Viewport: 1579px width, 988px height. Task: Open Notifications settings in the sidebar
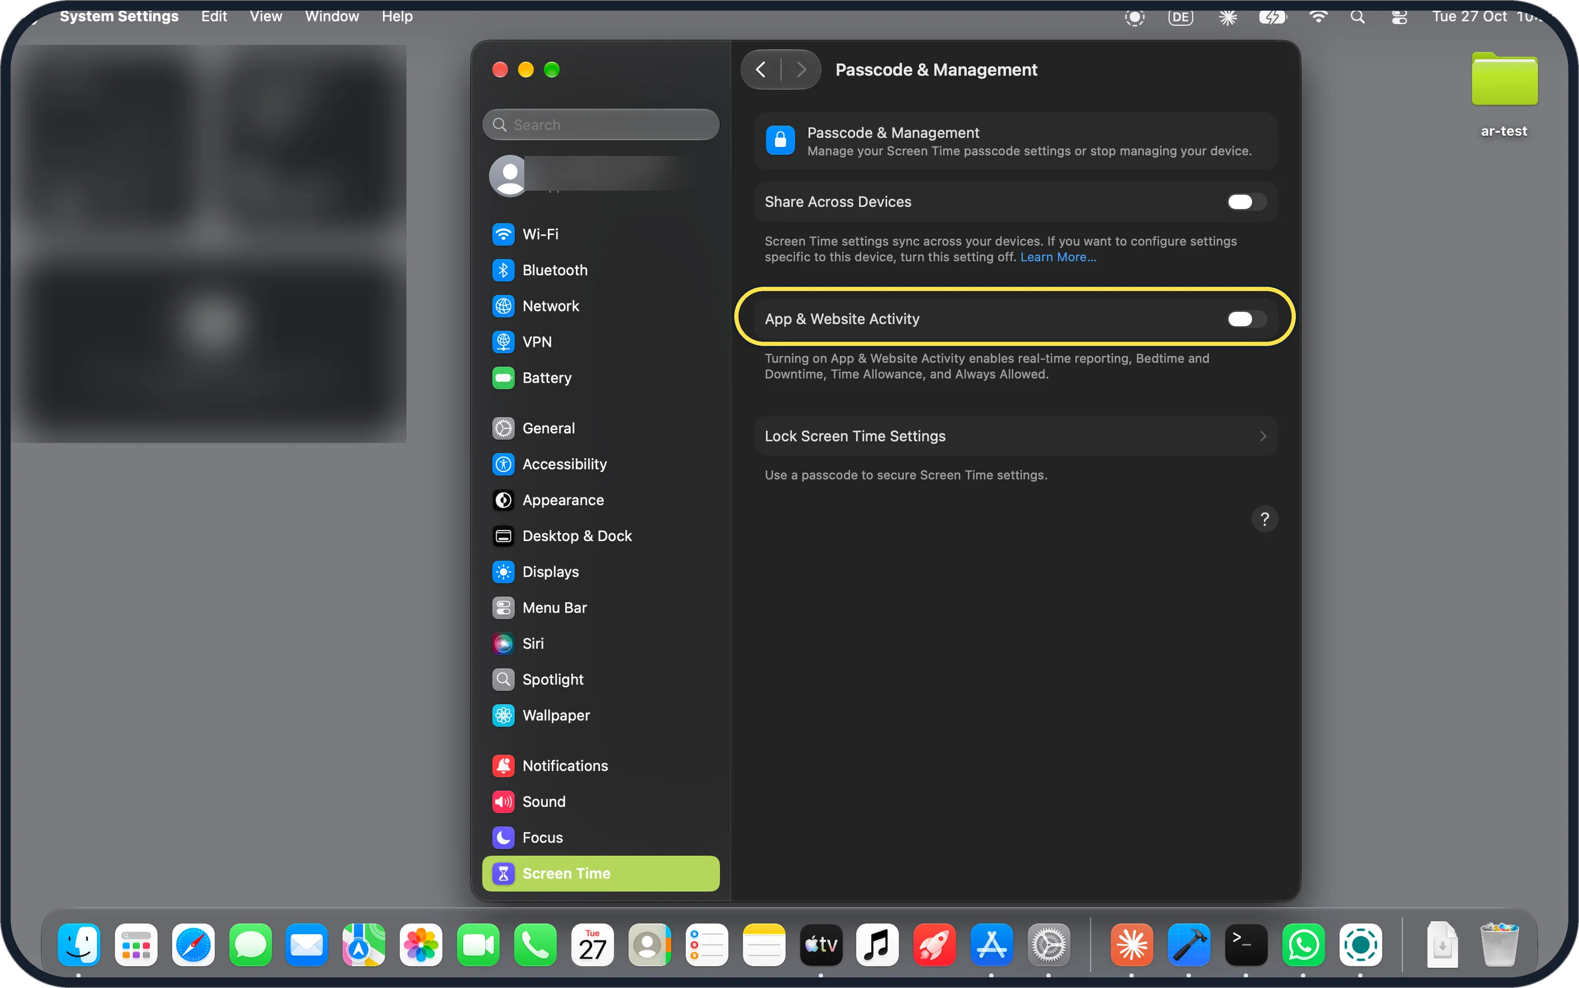(601, 766)
